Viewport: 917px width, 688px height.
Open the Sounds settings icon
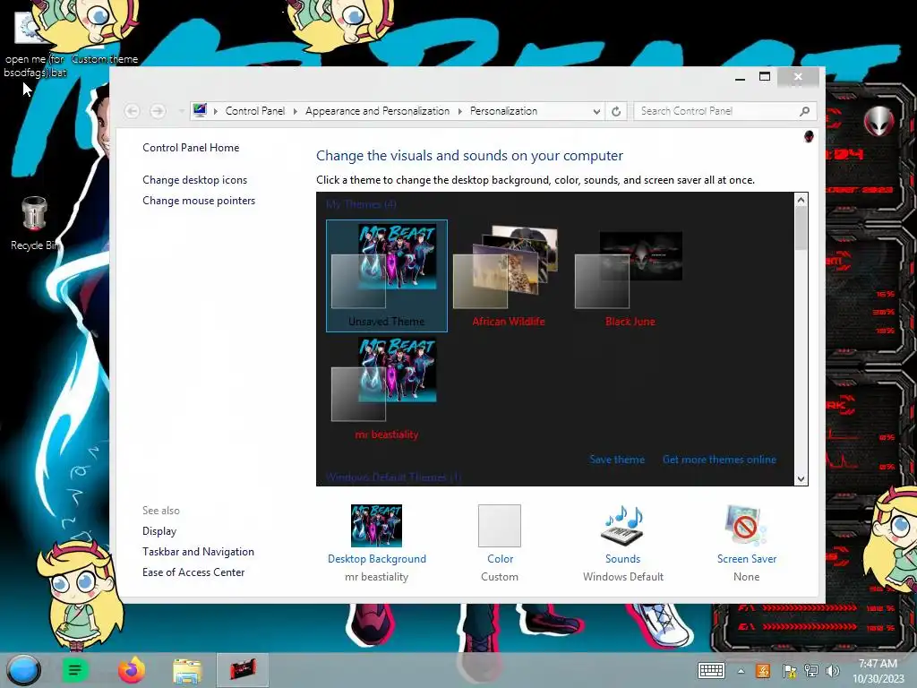tap(623, 525)
